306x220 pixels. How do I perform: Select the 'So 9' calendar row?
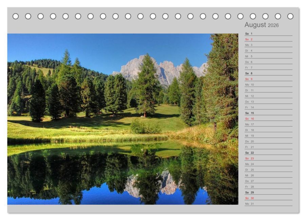click(x=269, y=79)
